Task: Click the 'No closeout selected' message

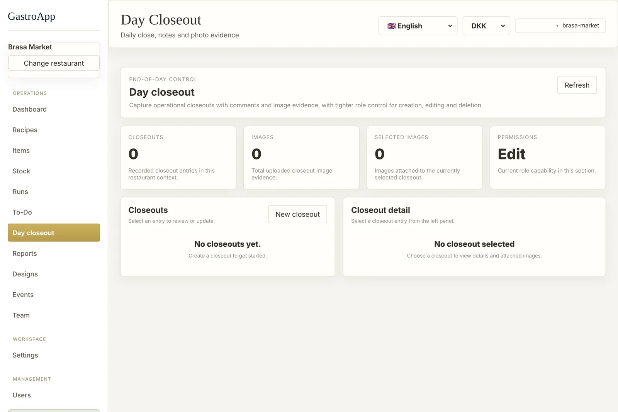Action: (474, 244)
